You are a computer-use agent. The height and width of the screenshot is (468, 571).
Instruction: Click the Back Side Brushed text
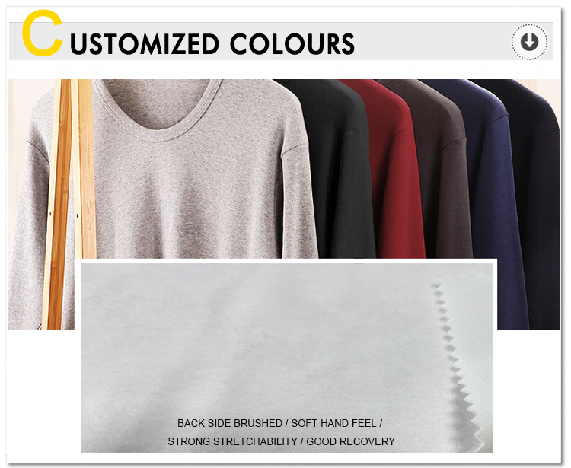[x=229, y=423]
